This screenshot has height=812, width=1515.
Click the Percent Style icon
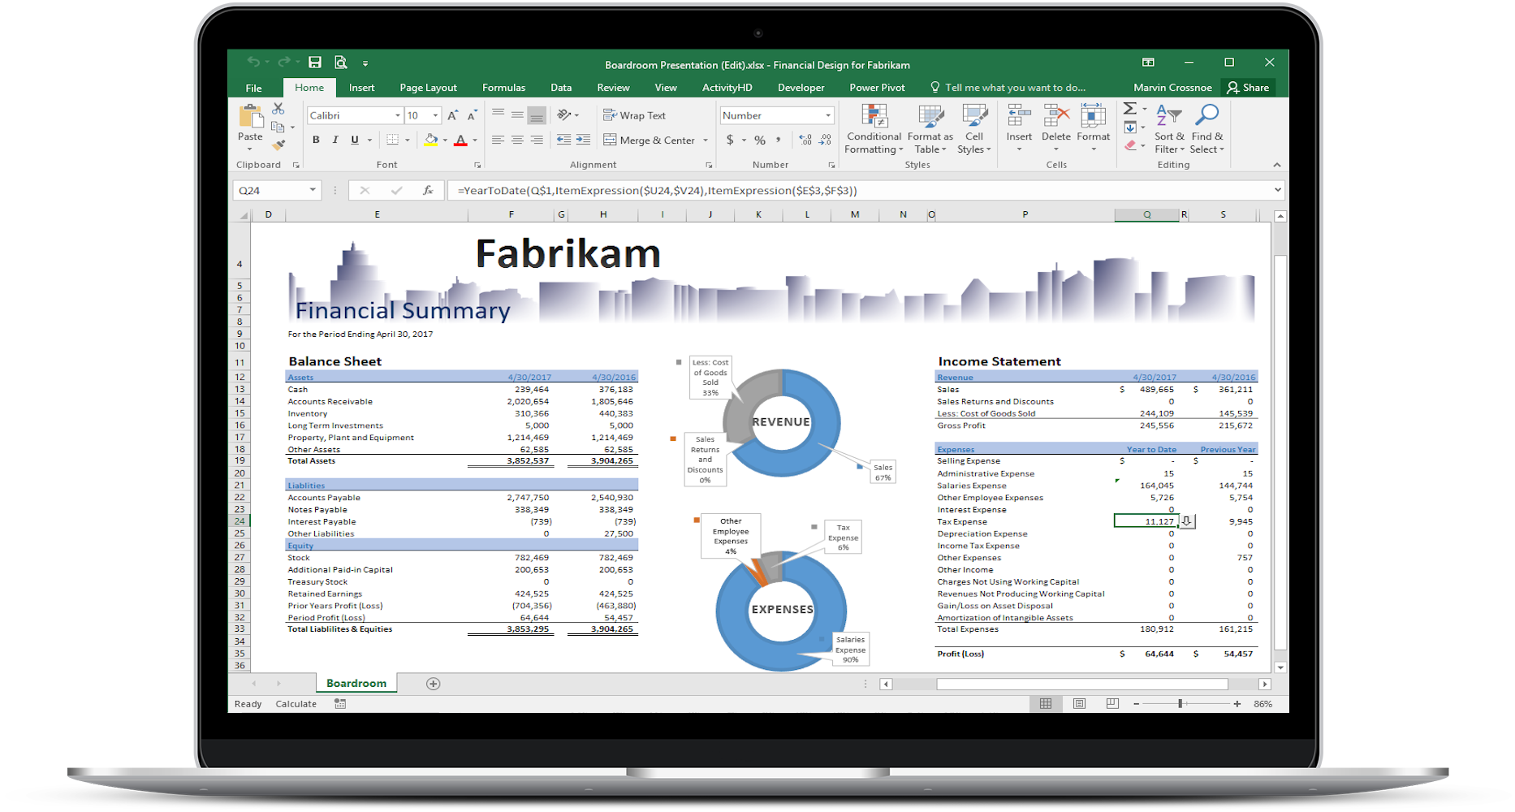click(760, 140)
